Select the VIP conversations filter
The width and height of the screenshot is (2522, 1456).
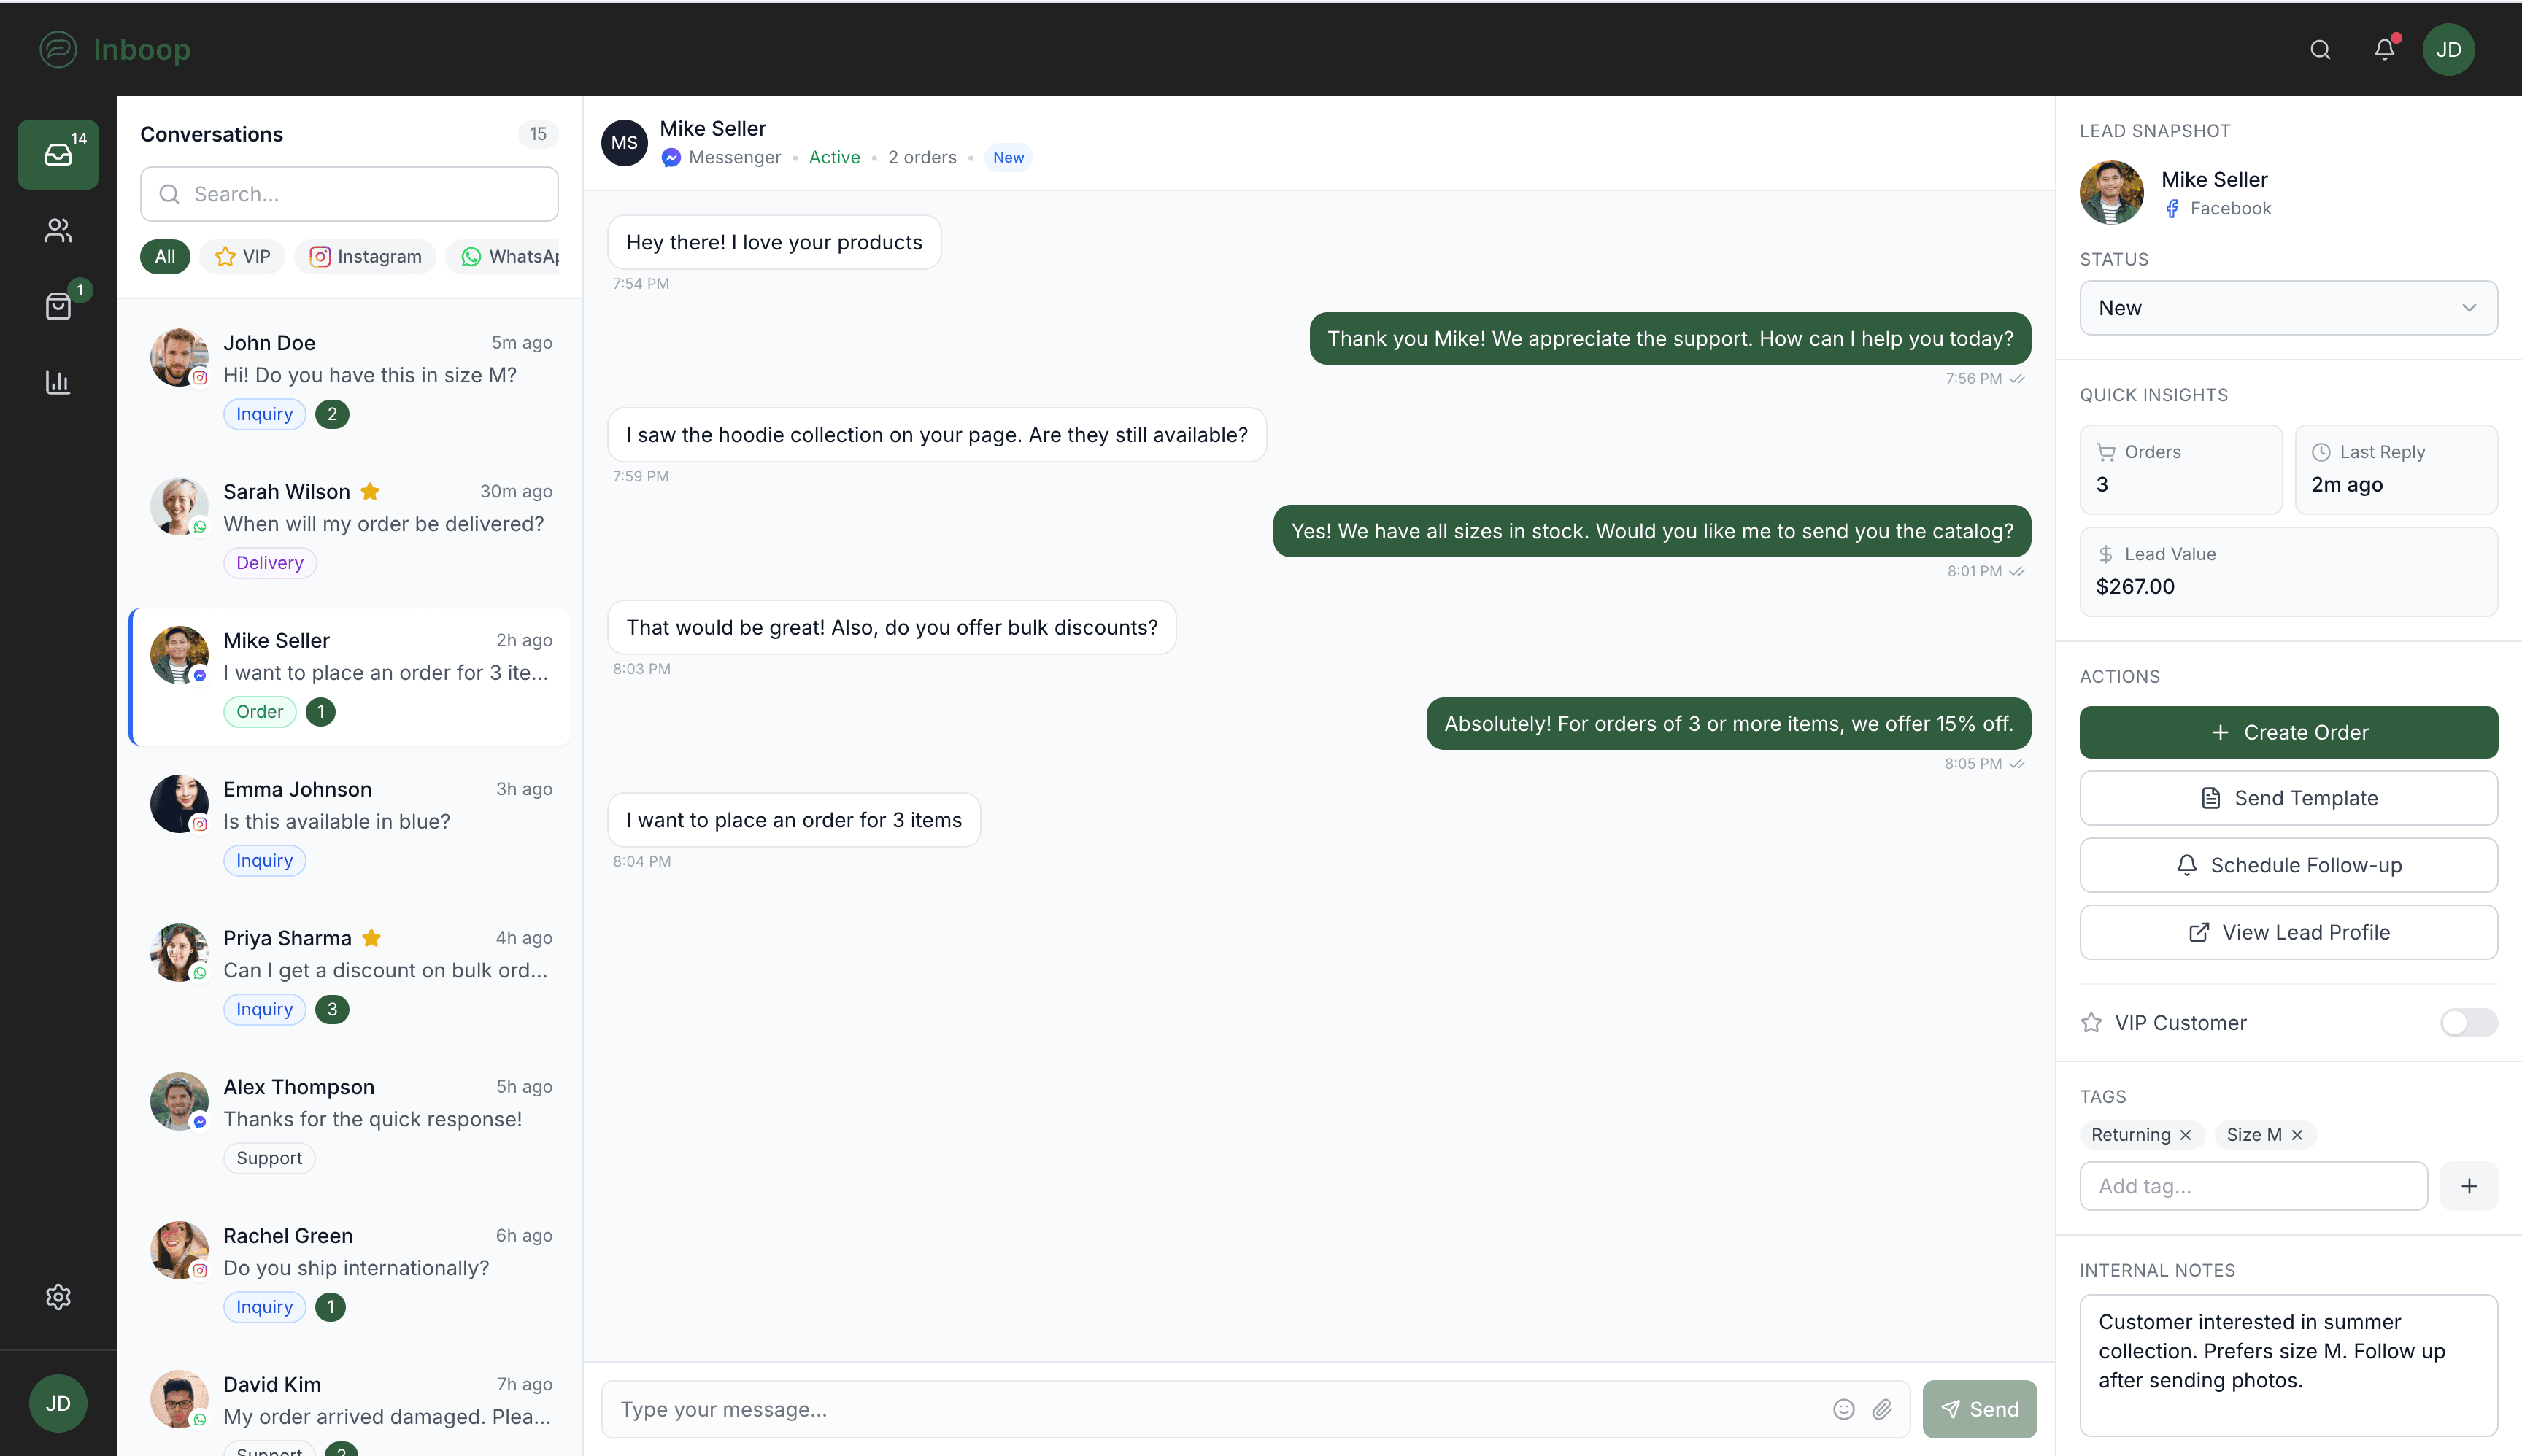[241, 256]
